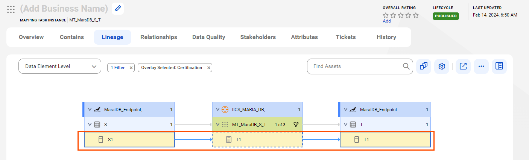Open lineage in a new window icon
This screenshot has width=529, height=160.
(x=463, y=66)
